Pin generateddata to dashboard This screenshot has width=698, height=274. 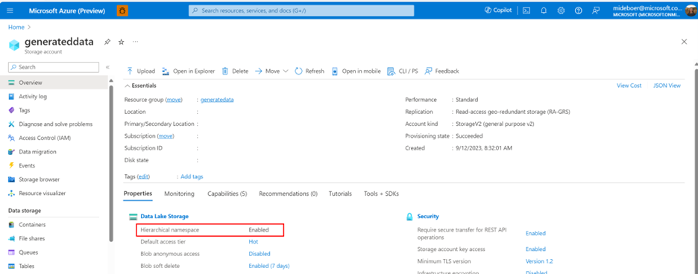coord(107,42)
